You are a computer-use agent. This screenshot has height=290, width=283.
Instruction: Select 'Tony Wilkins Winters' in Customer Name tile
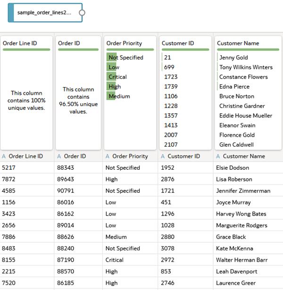click(x=246, y=67)
